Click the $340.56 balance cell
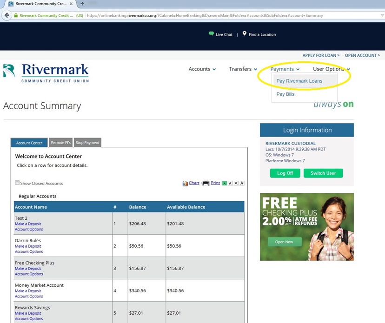 146,290
